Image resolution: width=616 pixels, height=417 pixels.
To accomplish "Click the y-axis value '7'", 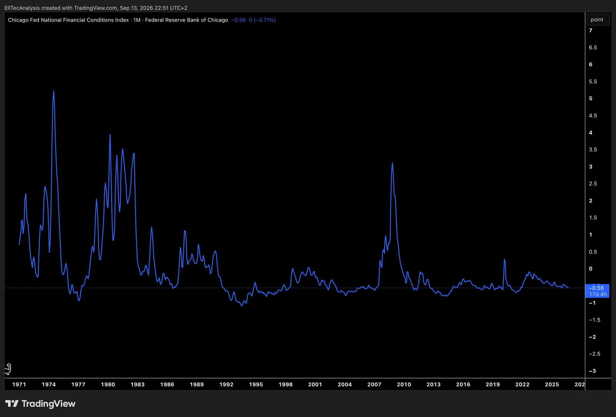I will (591, 30).
